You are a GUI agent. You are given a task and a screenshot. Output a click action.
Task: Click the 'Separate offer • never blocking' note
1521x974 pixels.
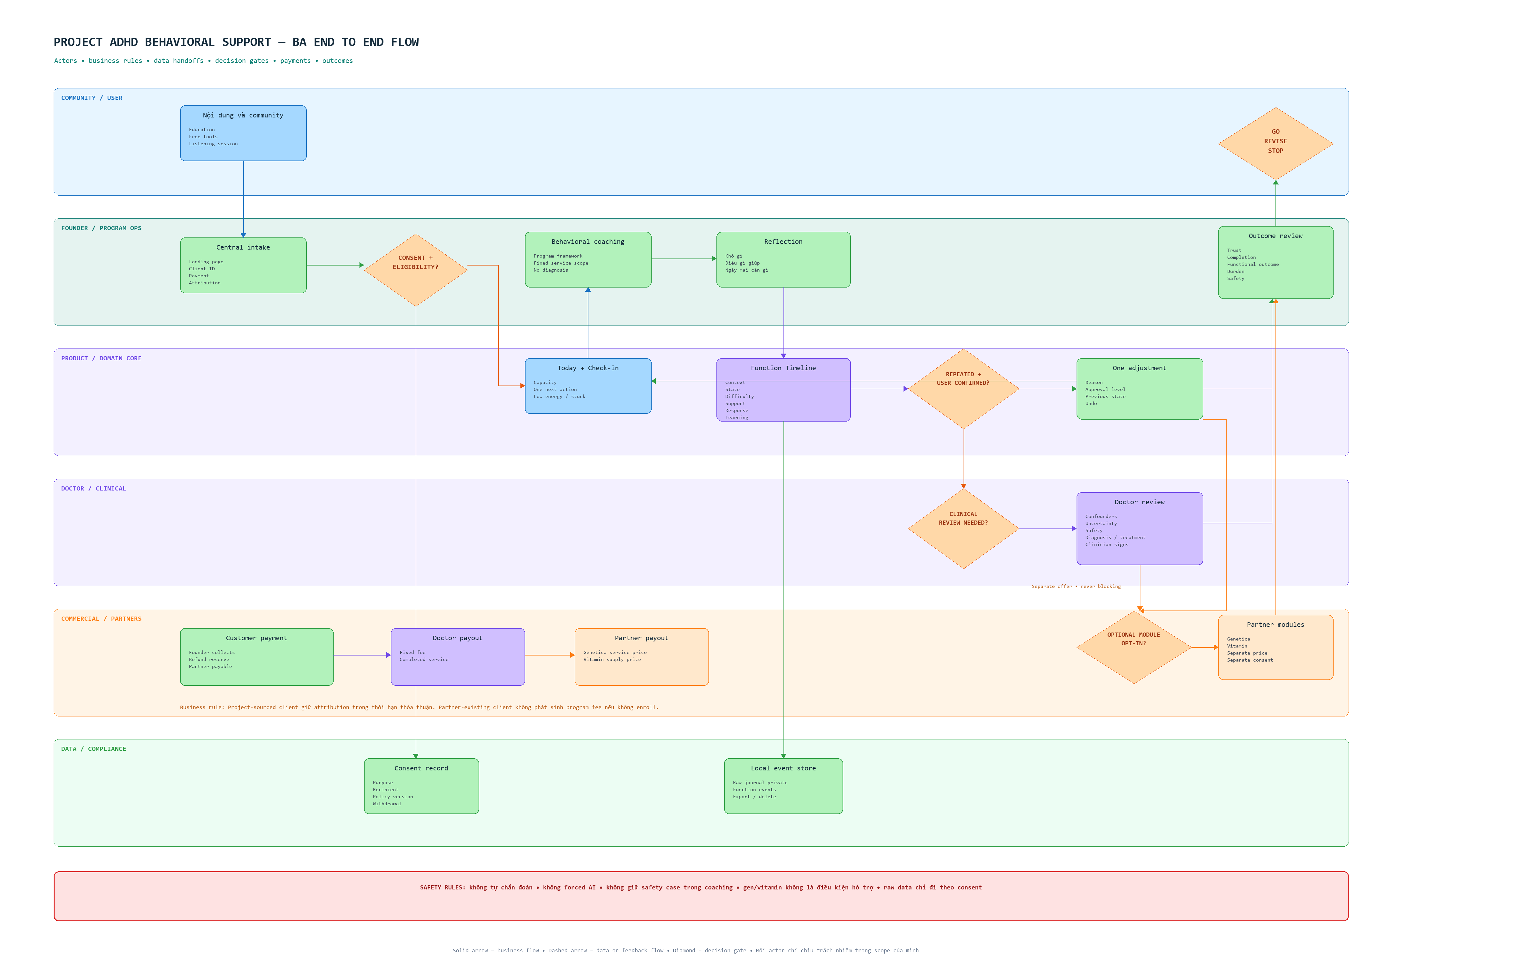[1076, 586]
